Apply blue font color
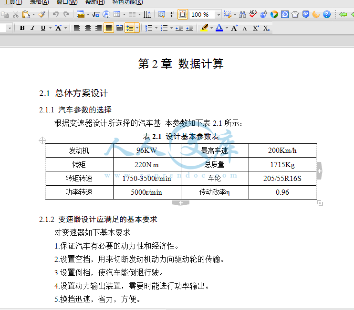Viewport: 354px width, 310px height. pyautogui.click(x=219, y=28)
